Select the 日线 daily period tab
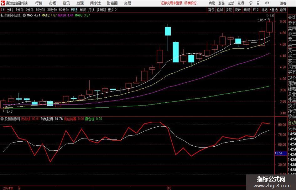The height and width of the screenshot is (190, 296). click(x=74, y=10)
